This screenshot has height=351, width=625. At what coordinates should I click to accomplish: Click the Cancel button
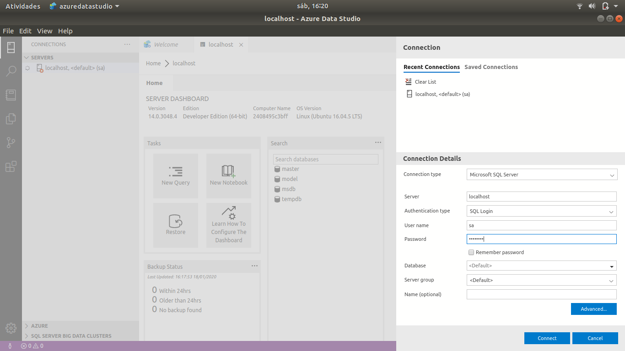click(x=595, y=338)
